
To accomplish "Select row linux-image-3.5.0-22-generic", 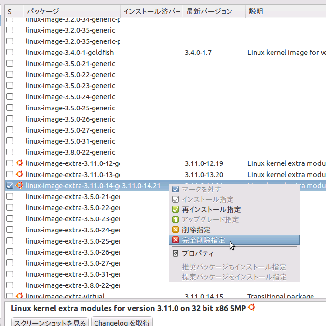I will coord(165,75).
